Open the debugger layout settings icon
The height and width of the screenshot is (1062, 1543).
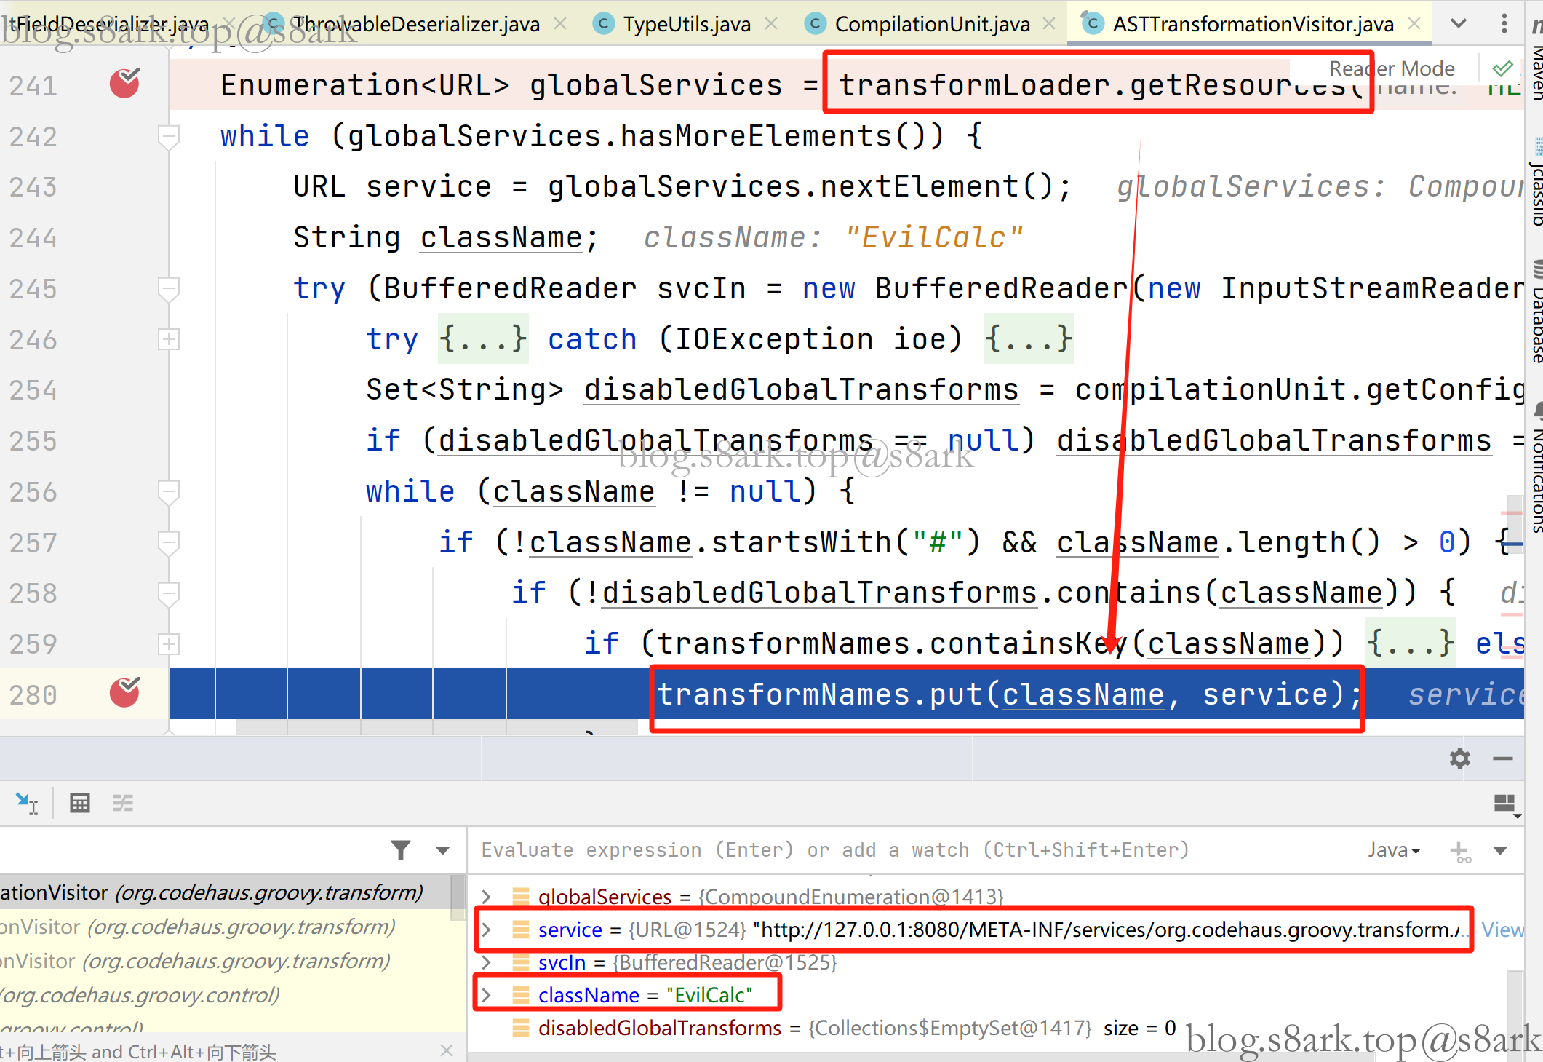coord(1506,805)
